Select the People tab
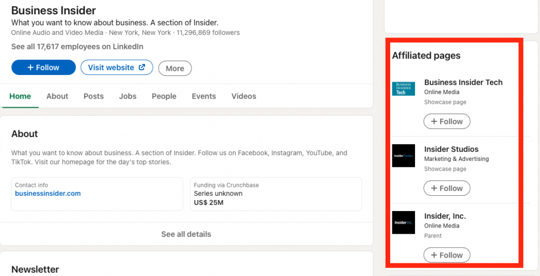 click(x=164, y=96)
